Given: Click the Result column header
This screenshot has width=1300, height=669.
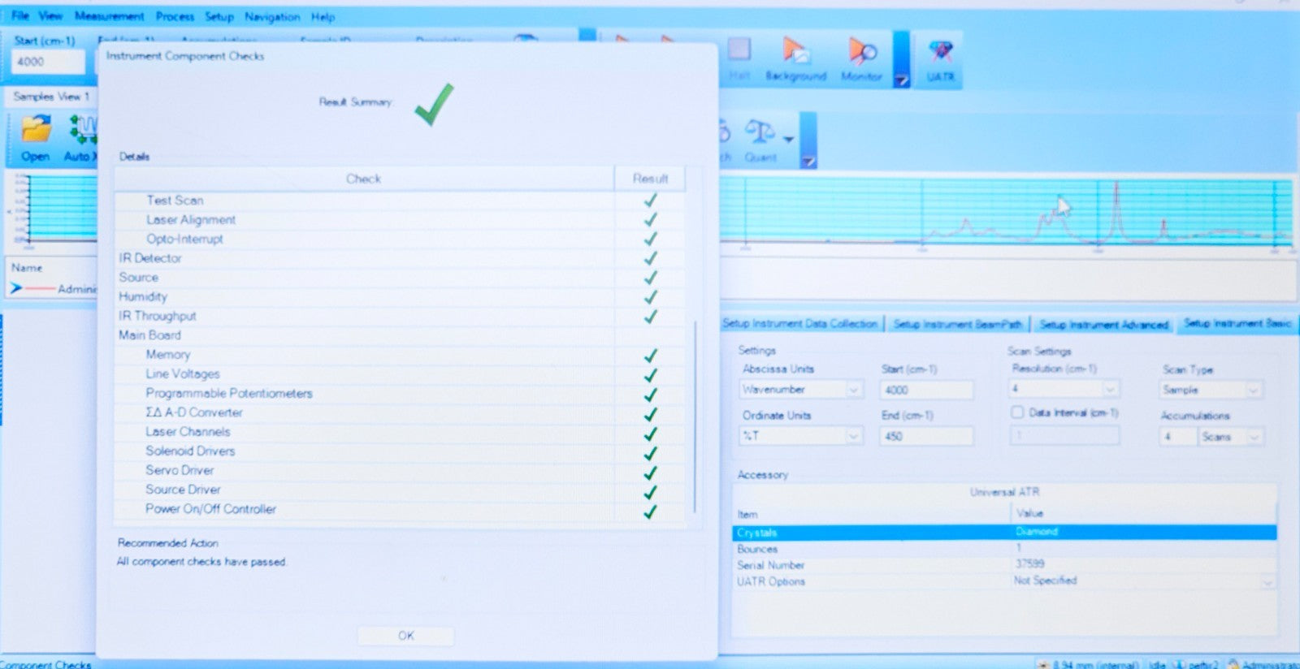Looking at the screenshot, I should [650, 179].
